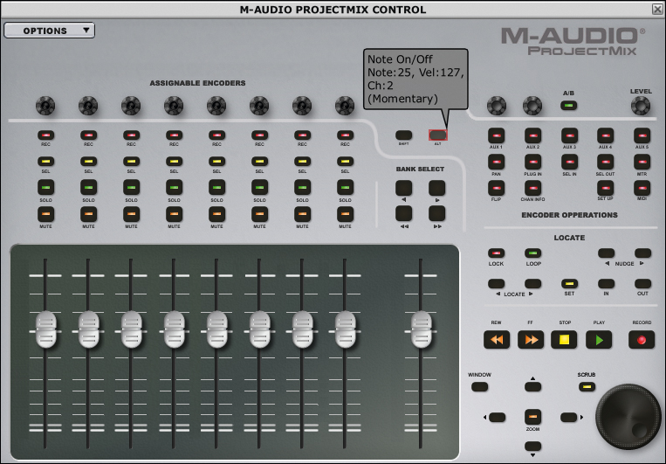Screen dimensions: 666x464
Task: Select the AUX 2 encoder operation button
Action: [532, 135]
